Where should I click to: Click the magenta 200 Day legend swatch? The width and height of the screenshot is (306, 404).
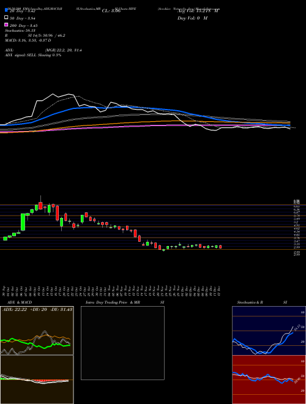point(6,25)
